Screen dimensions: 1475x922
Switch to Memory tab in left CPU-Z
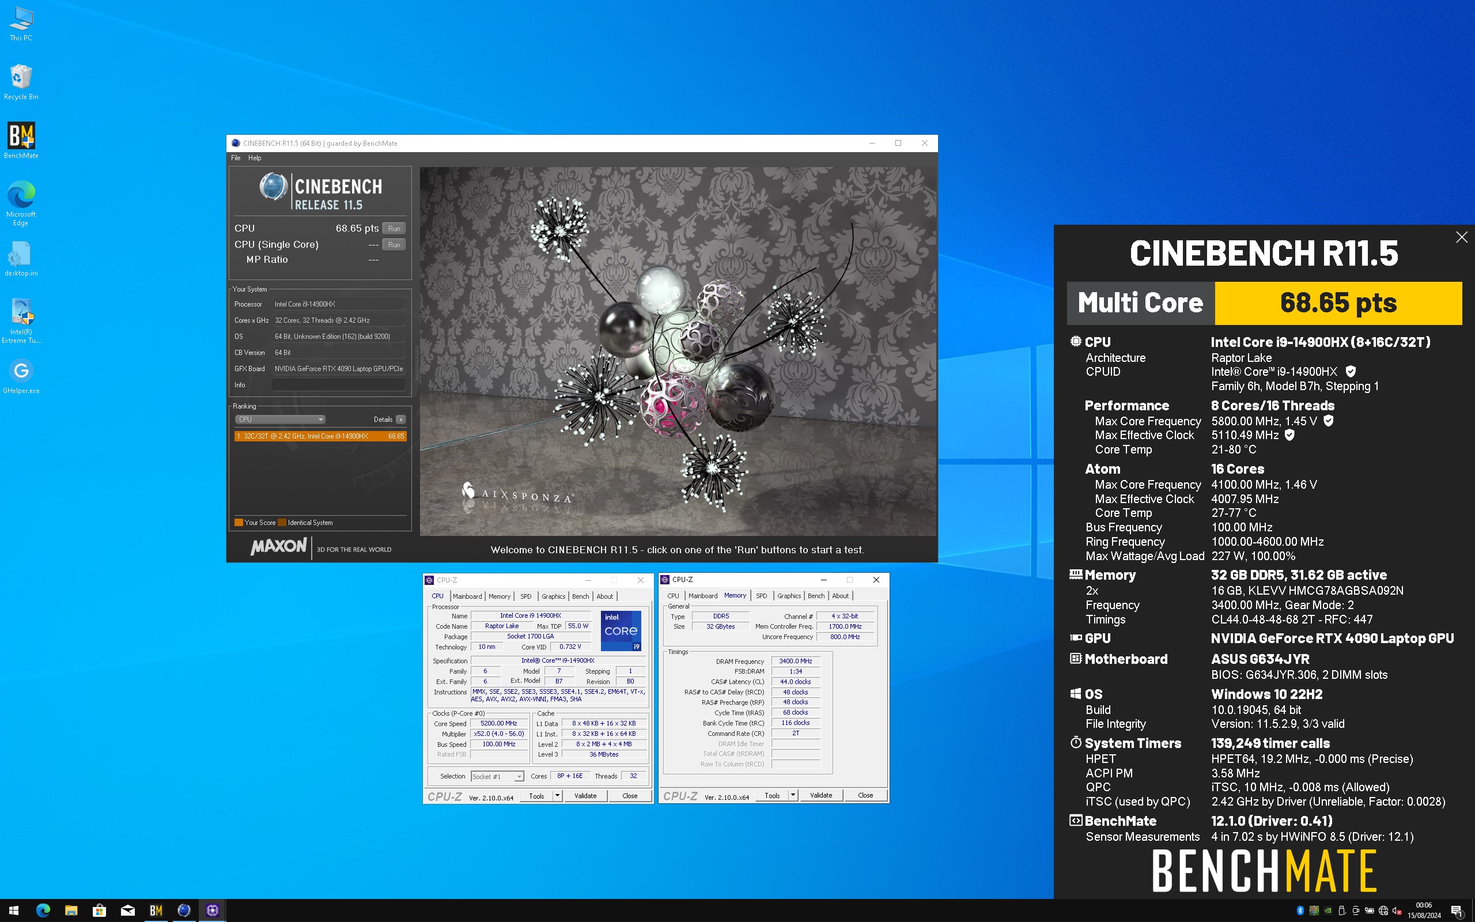click(500, 596)
